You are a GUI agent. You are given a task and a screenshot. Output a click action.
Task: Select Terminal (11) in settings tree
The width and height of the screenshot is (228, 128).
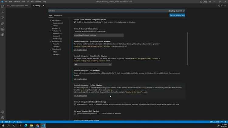[57, 34]
